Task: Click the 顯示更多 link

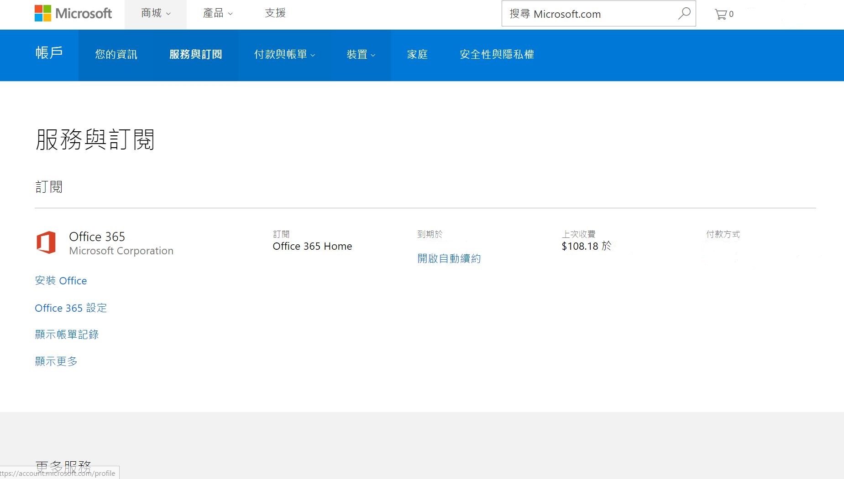Action: click(56, 361)
